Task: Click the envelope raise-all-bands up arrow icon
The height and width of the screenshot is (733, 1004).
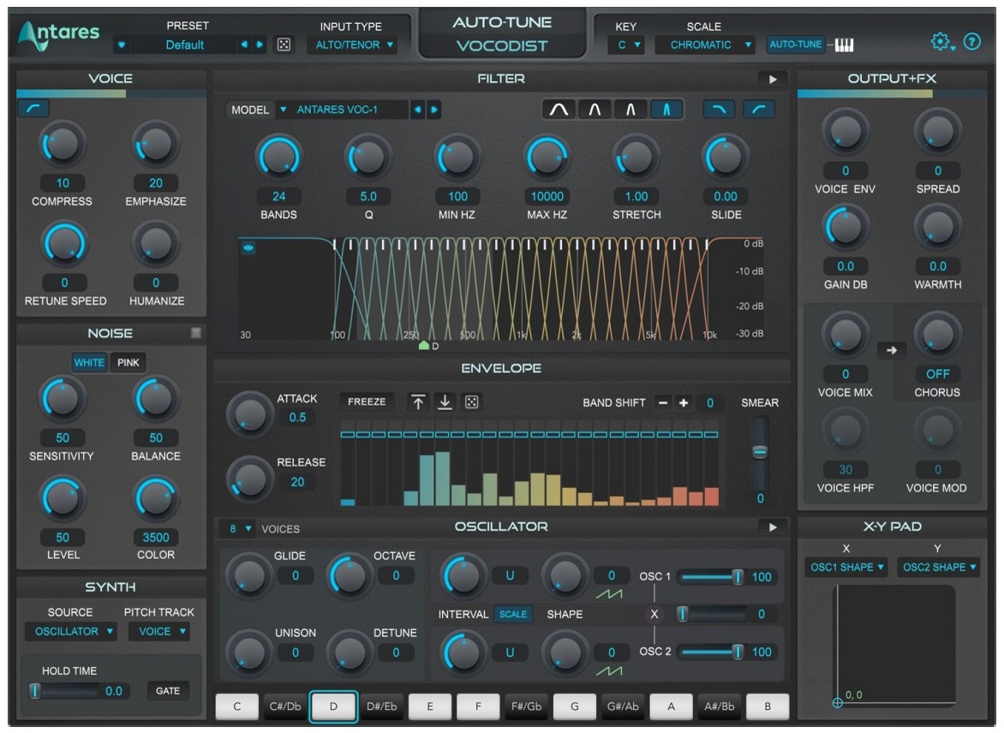Action: tap(418, 402)
